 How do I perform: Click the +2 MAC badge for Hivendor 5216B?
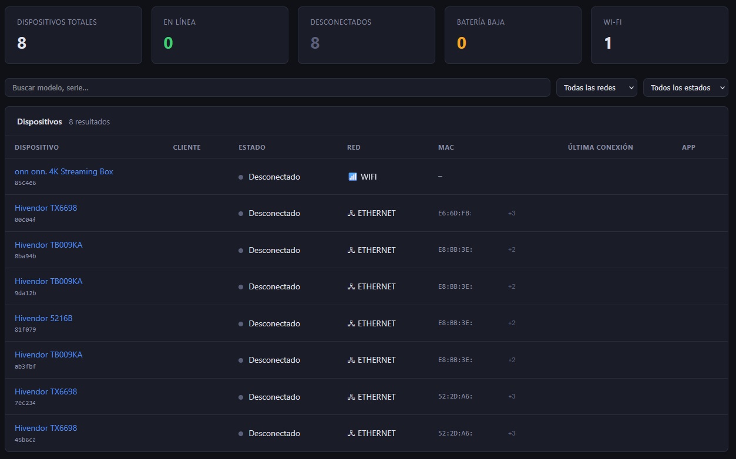[x=512, y=323]
